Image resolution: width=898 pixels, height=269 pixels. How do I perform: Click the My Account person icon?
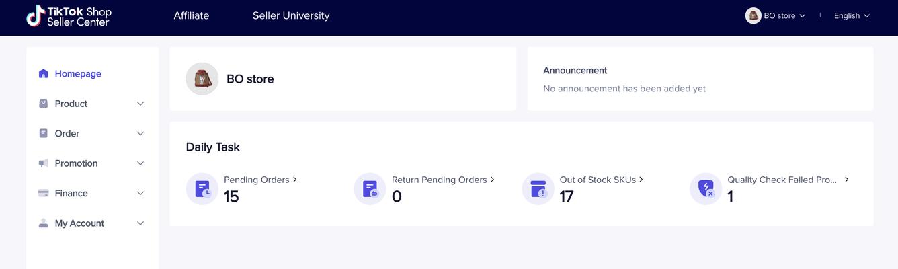coord(44,223)
